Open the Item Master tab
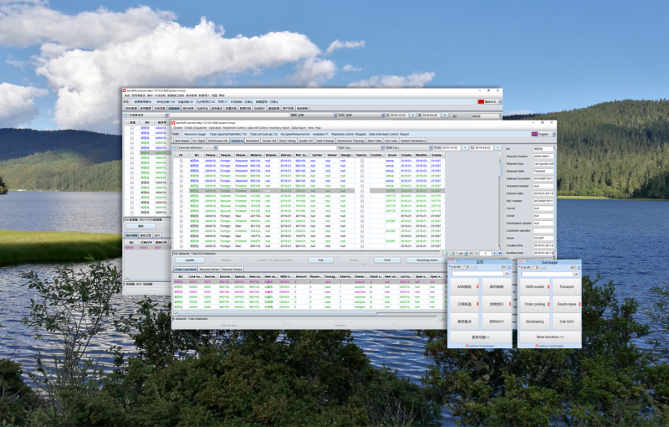This screenshot has width=669, height=427. tap(182, 141)
